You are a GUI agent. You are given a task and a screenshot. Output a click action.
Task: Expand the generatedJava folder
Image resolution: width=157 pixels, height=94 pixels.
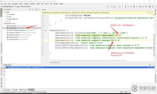(x=5, y=19)
